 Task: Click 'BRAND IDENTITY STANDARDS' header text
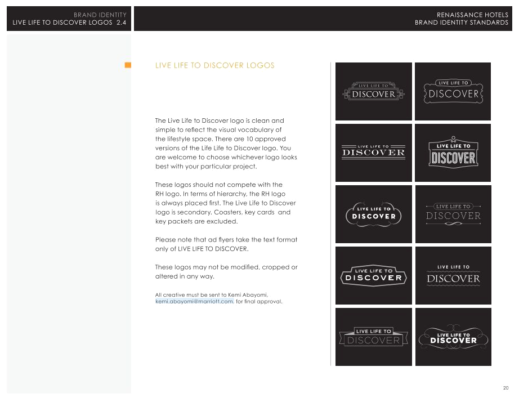point(462,23)
